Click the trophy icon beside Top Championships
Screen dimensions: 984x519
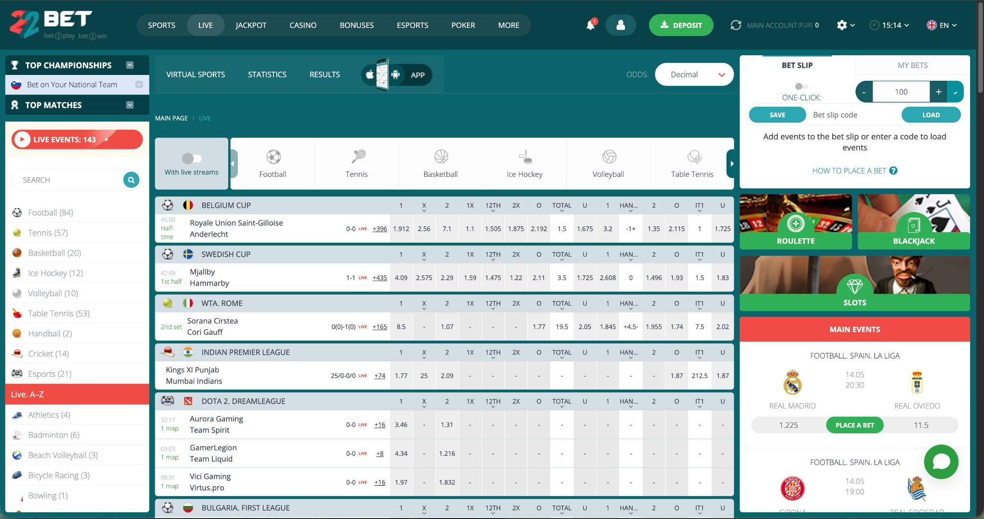pos(15,65)
